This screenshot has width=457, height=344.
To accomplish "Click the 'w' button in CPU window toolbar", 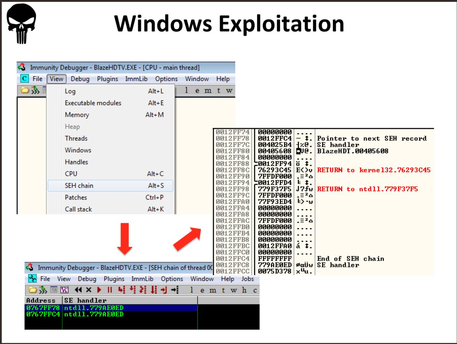I will [x=229, y=91].
